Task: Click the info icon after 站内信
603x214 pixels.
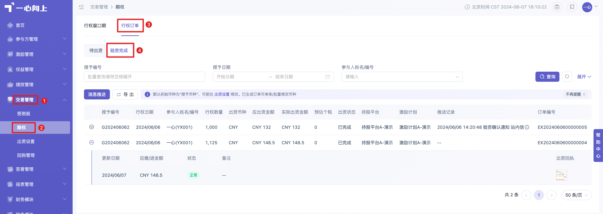Action: (527, 127)
